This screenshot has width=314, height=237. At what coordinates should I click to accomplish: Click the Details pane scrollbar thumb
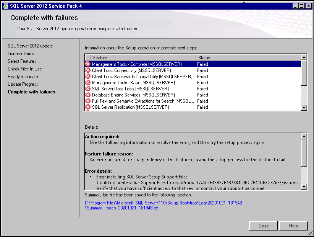304,153
